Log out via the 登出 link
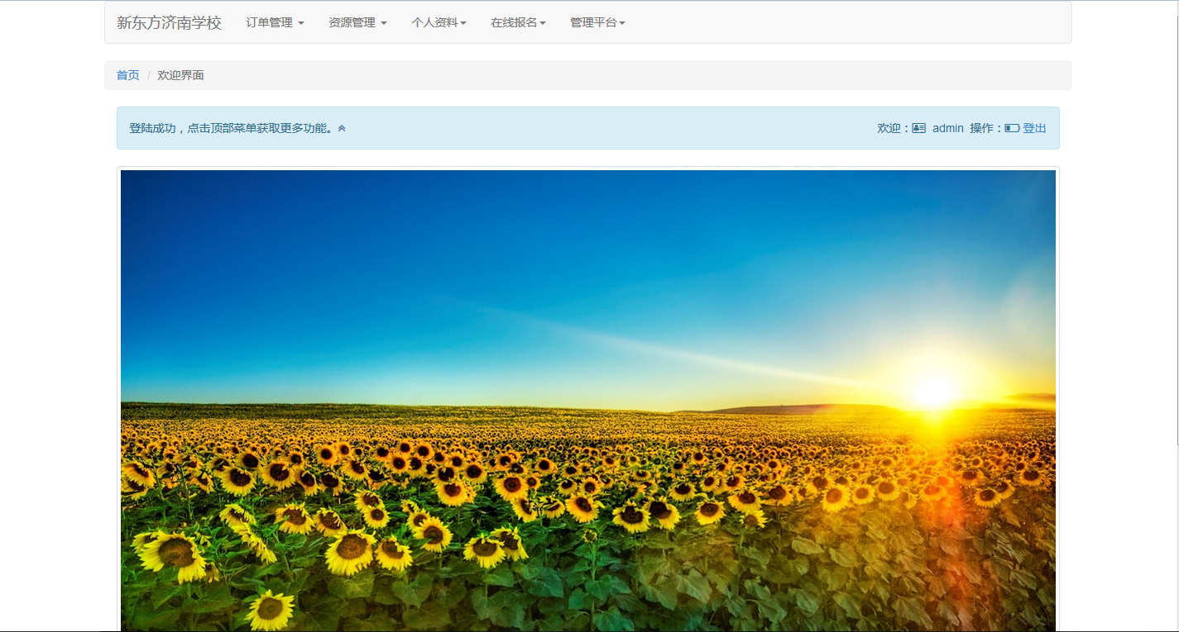Viewport: 1179px width, 632px height. click(1034, 128)
